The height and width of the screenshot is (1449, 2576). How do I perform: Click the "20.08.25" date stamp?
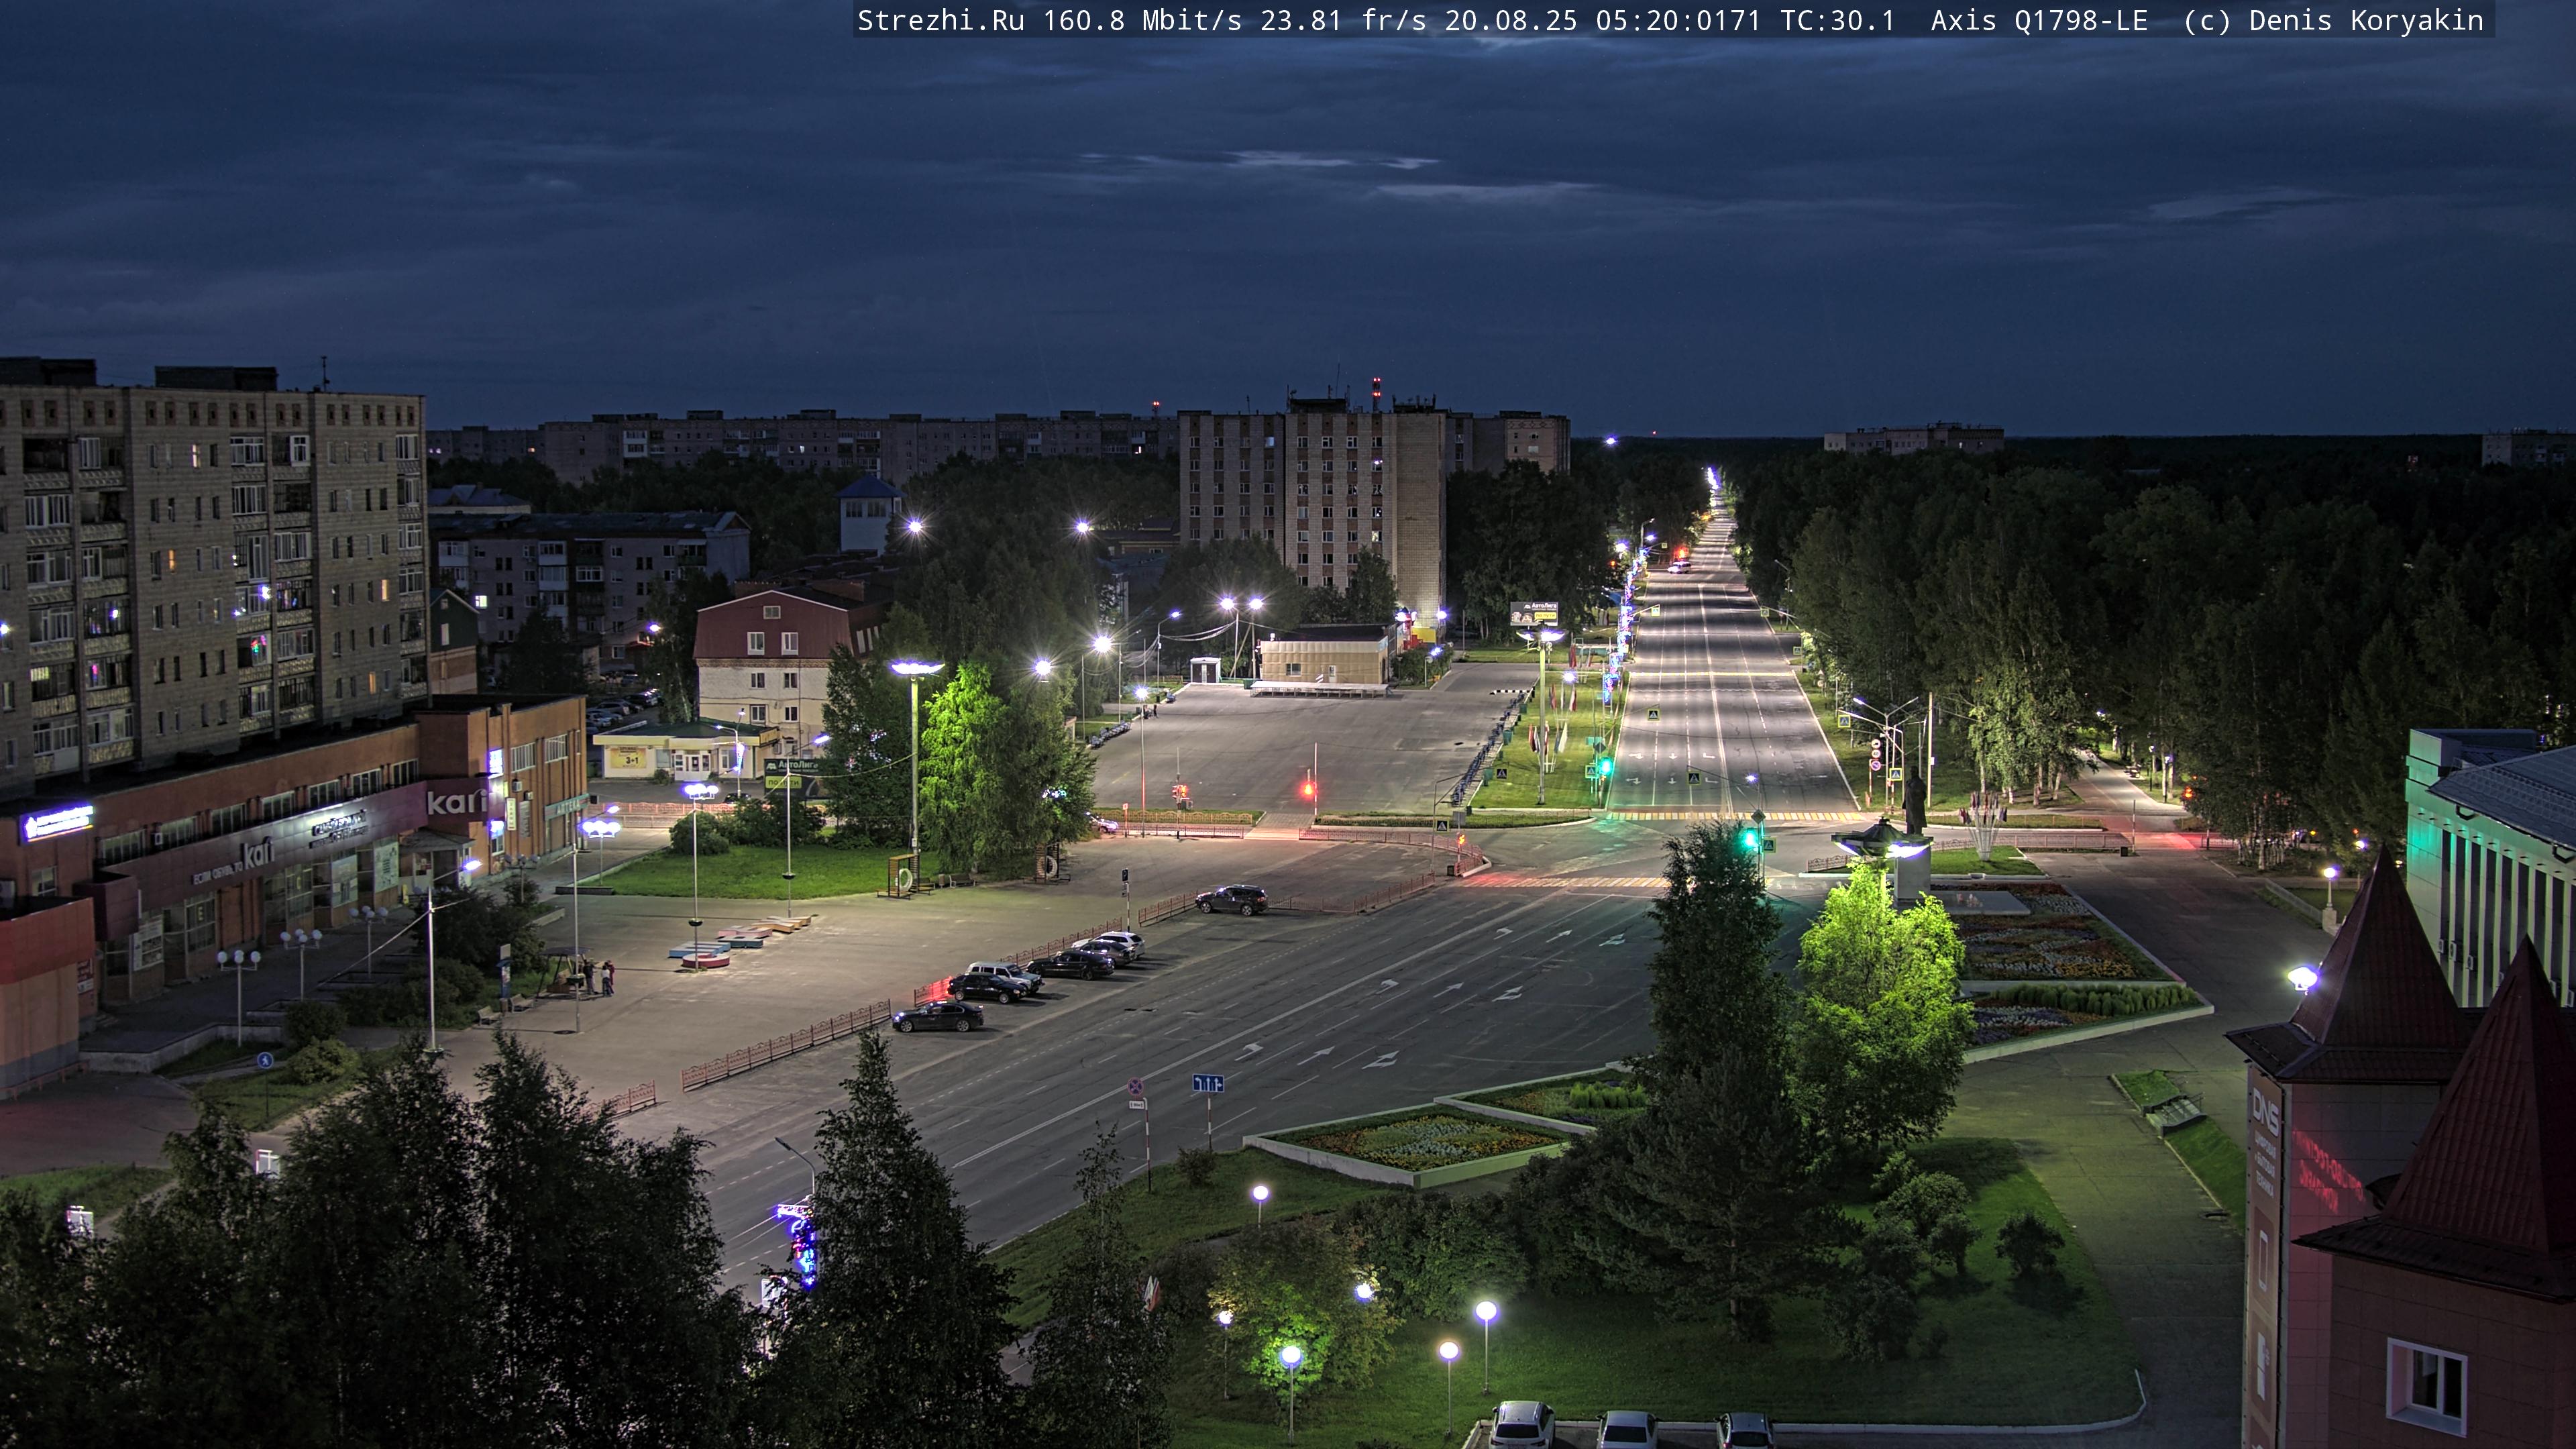pyautogui.click(x=1511, y=21)
